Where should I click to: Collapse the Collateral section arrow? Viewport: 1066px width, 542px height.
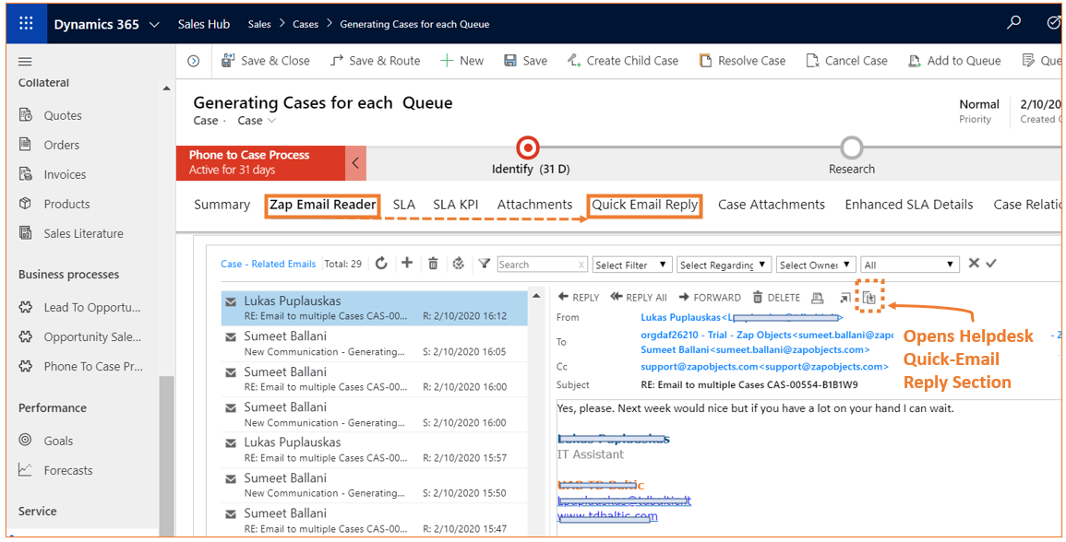[x=166, y=88]
